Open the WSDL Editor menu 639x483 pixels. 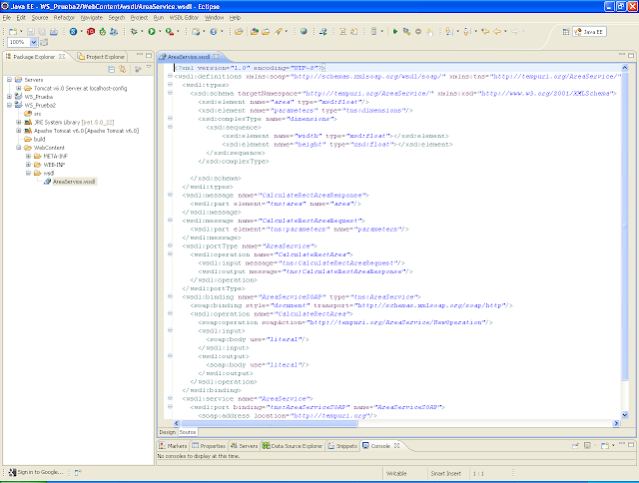(x=184, y=18)
